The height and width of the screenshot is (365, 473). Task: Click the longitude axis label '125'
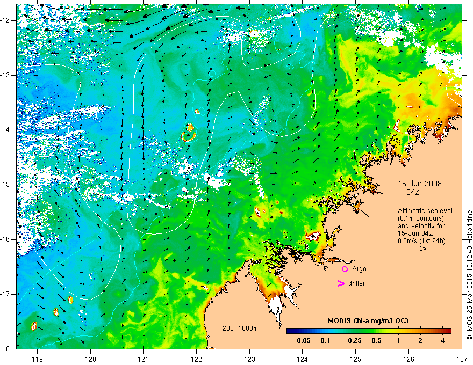click(356, 360)
